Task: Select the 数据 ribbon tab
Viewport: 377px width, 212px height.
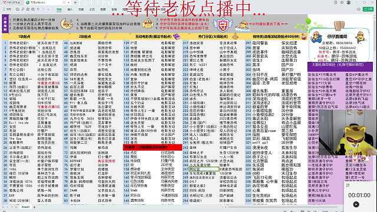Action: 103,9
